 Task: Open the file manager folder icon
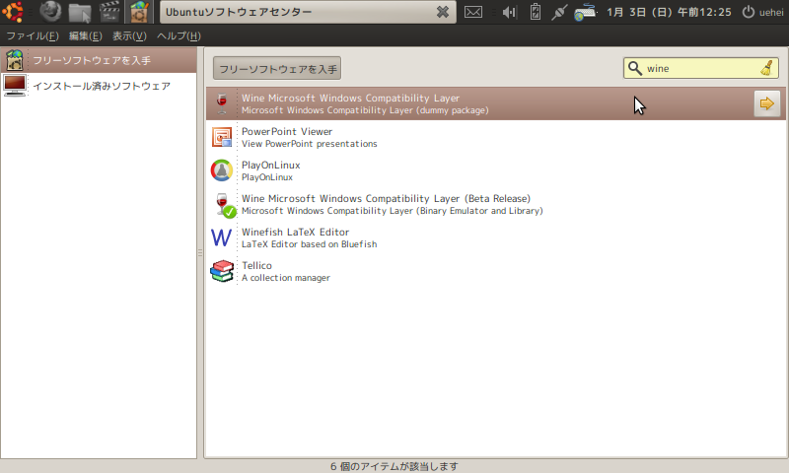pos(80,12)
